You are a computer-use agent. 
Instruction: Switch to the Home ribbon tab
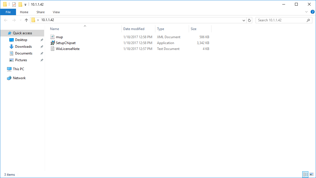coord(24,12)
